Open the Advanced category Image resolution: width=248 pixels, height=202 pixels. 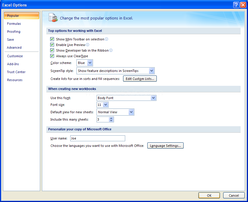(22, 47)
